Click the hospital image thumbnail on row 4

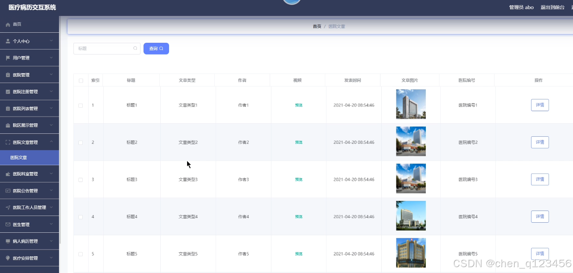(411, 216)
